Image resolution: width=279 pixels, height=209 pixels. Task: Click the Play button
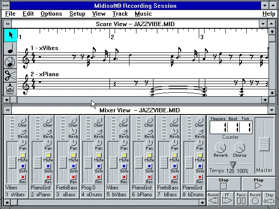tap(259, 184)
